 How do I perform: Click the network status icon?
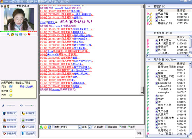click(x=11, y=86)
